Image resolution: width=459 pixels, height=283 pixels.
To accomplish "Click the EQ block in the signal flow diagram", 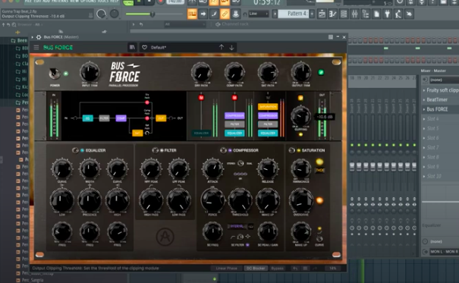I will 87,118.
